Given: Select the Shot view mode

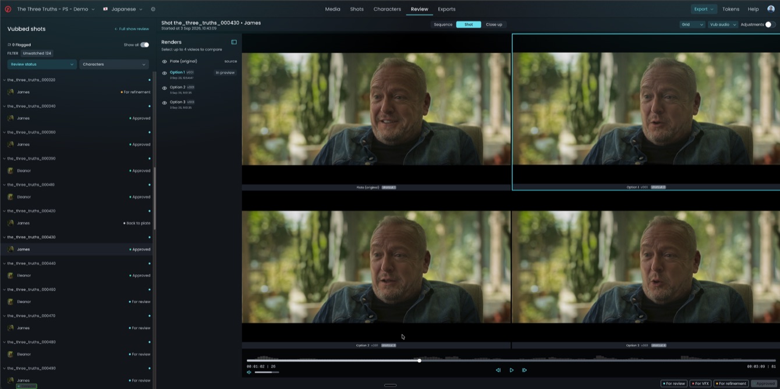Looking at the screenshot, I should coord(469,24).
